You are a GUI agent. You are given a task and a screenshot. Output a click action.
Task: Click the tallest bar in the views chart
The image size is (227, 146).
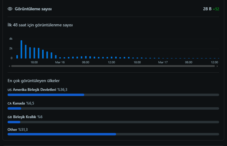point(22,49)
